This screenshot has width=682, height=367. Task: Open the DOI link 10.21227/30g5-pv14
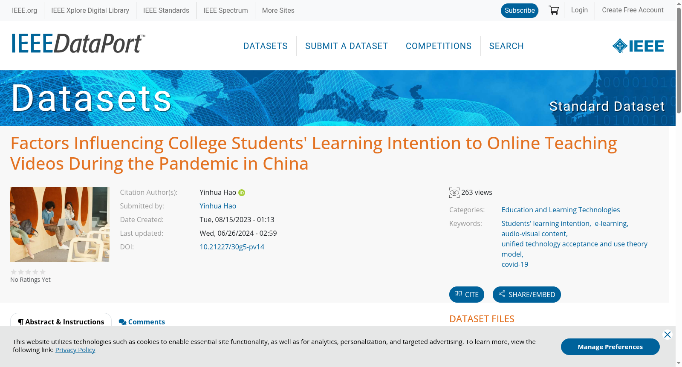coord(232,247)
